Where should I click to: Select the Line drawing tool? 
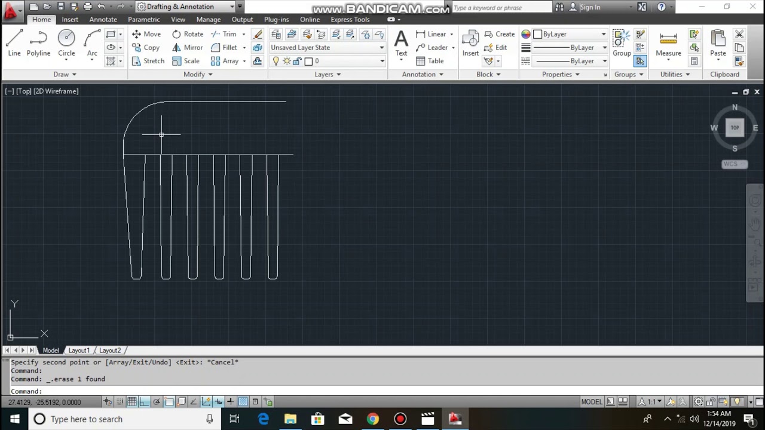pyautogui.click(x=14, y=43)
